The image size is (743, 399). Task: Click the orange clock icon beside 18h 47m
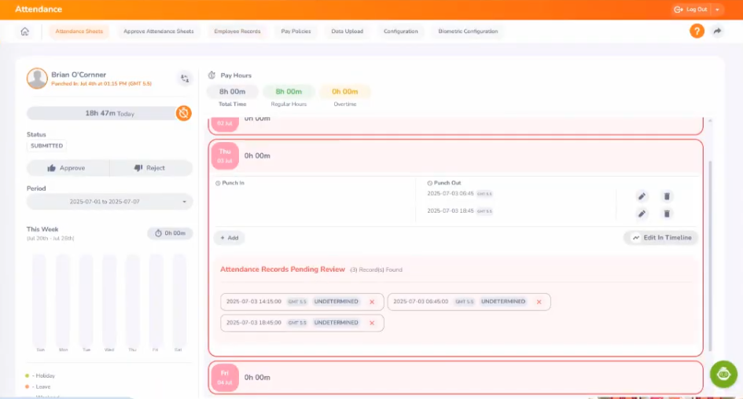(x=183, y=113)
